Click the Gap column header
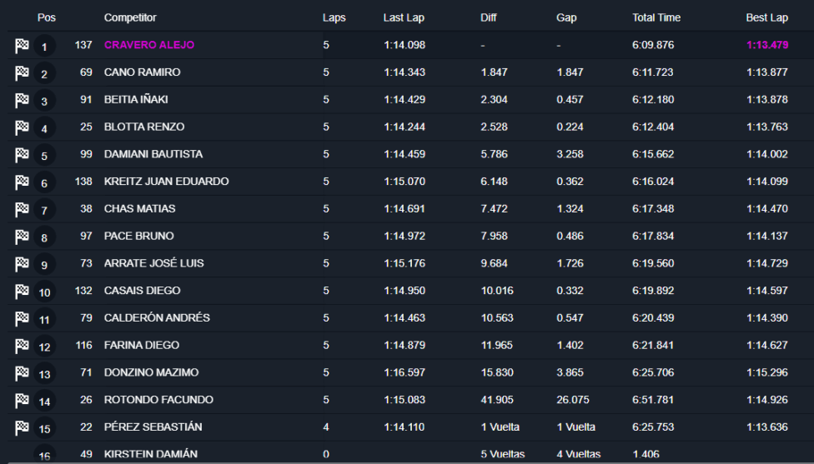Viewport: 814px width, 464px height. (566, 17)
